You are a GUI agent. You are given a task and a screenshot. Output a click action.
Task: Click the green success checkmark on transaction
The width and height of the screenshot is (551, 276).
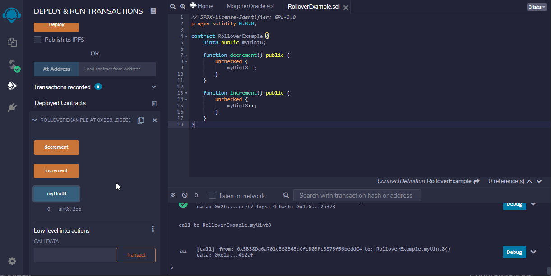pos(183,204)
